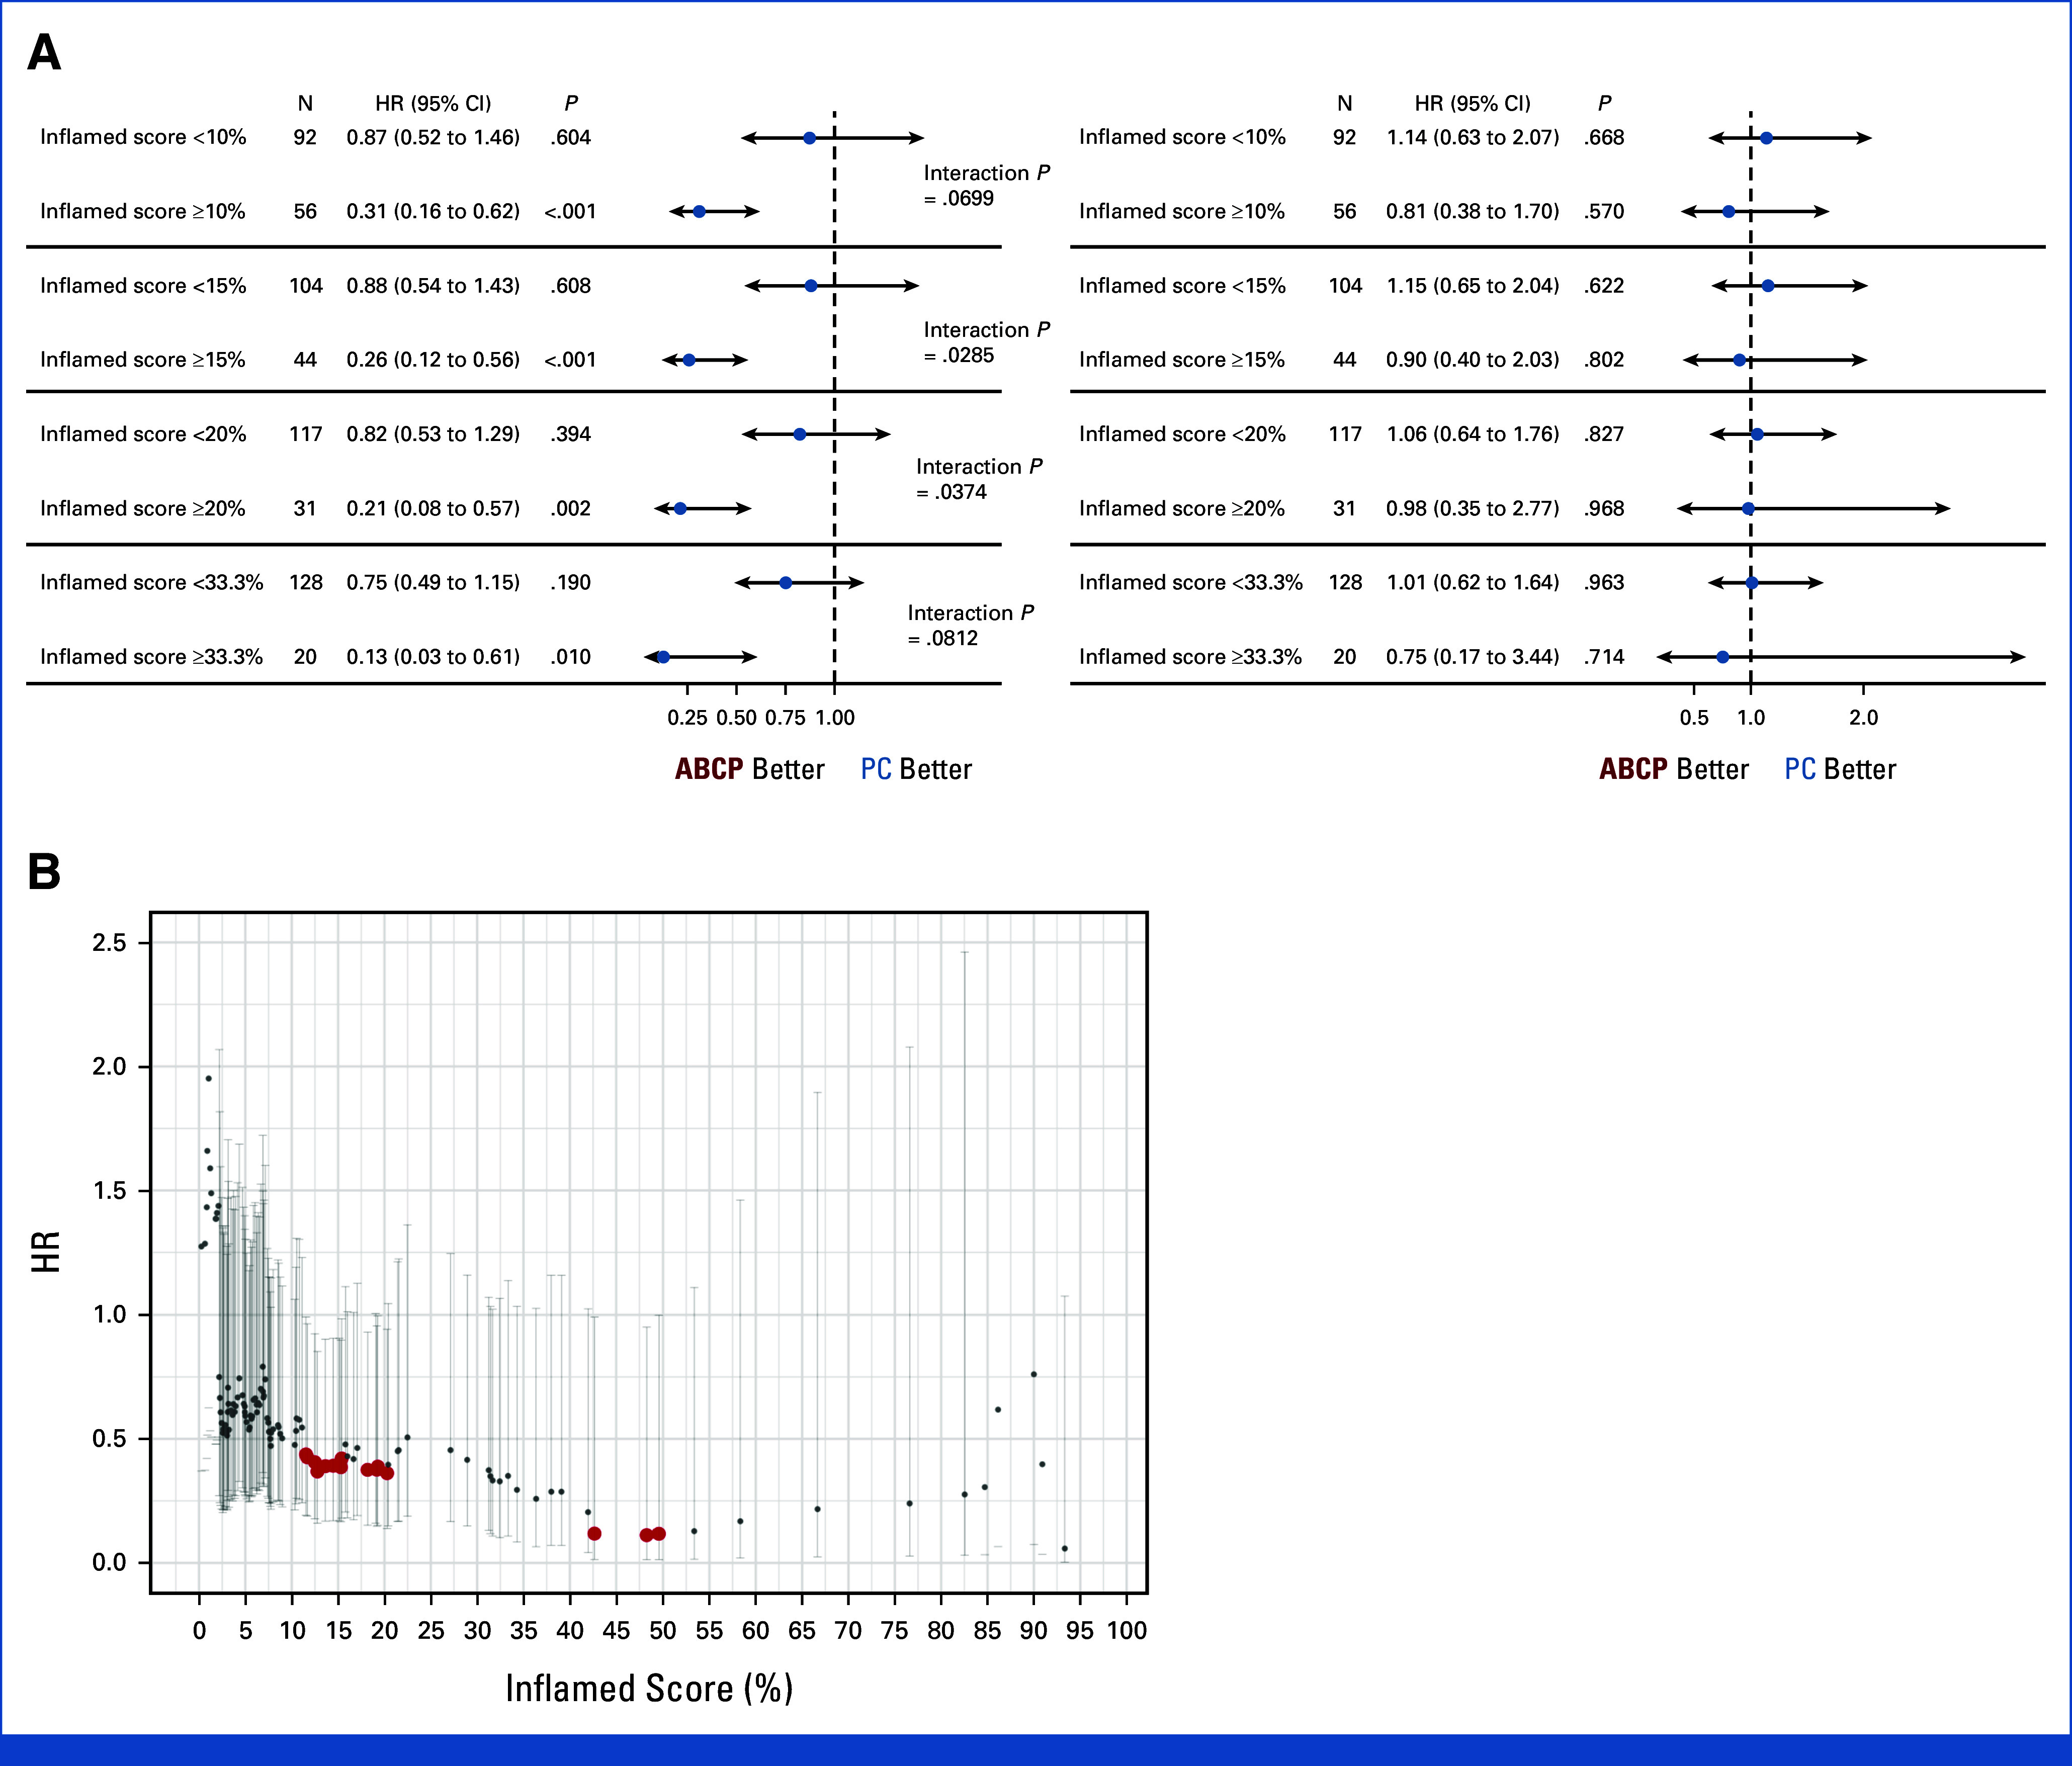Select P value .668 in right table
The image size is (2072, 1766).
[x=1604, y=137]
